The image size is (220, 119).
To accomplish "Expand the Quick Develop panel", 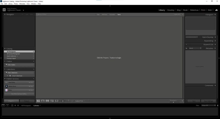I will click(215, 37).
